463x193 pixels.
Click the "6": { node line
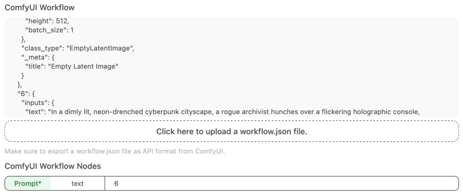26,94
